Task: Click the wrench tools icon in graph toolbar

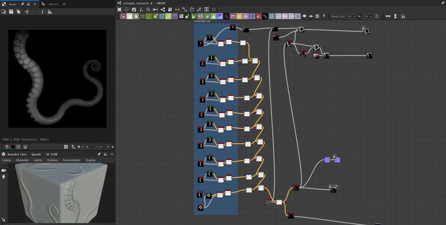Action: pyautogui.click(x=199, y=10)
